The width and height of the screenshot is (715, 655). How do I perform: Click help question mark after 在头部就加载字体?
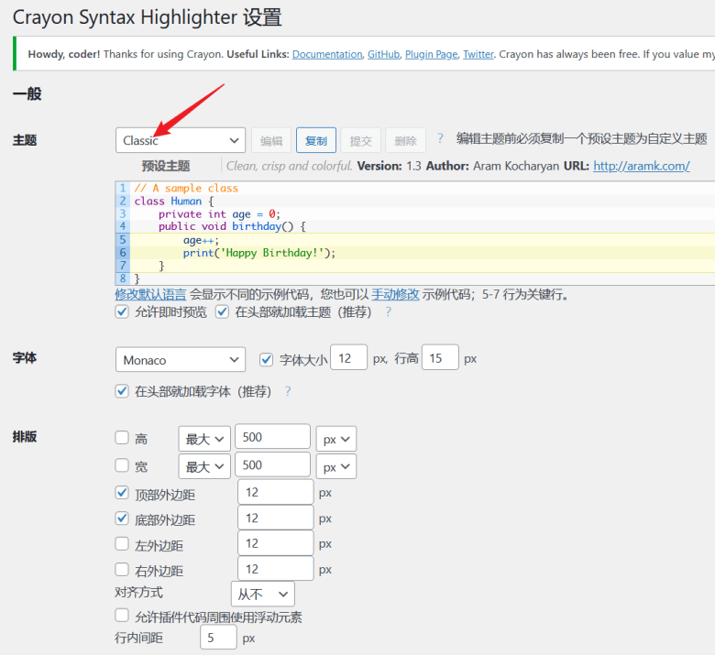pos(288,391)
